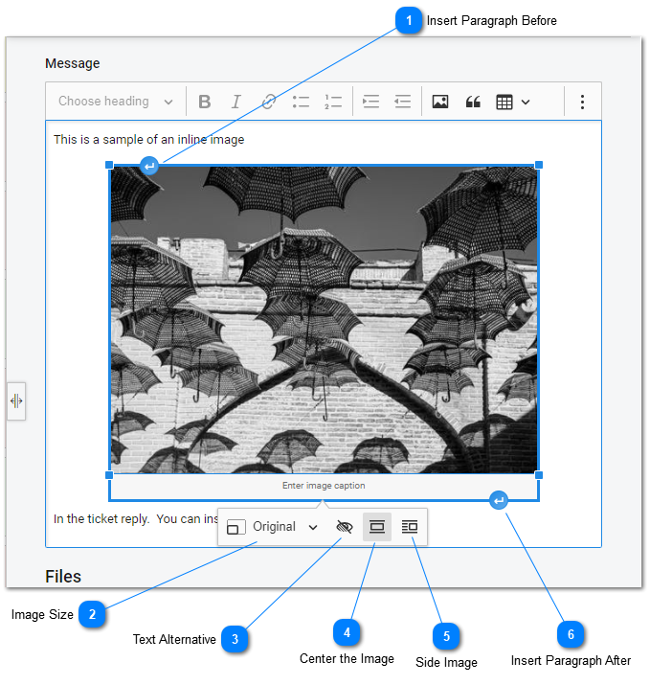Viewport: 650px width, 685px height.
Task: Select the umbrellas inline image
Action: [324, 320]
